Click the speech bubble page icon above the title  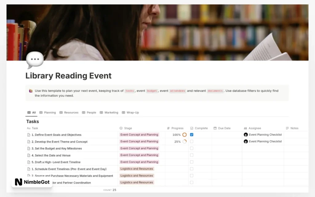34,60
